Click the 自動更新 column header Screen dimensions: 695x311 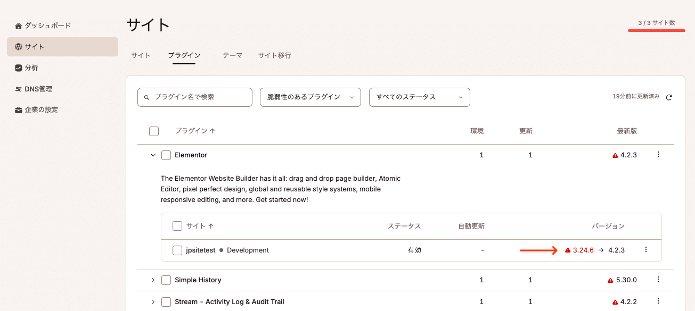point(471,226)
